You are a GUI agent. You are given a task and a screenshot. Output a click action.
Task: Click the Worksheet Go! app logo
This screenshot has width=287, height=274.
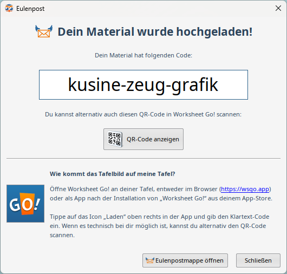[25, 204]
